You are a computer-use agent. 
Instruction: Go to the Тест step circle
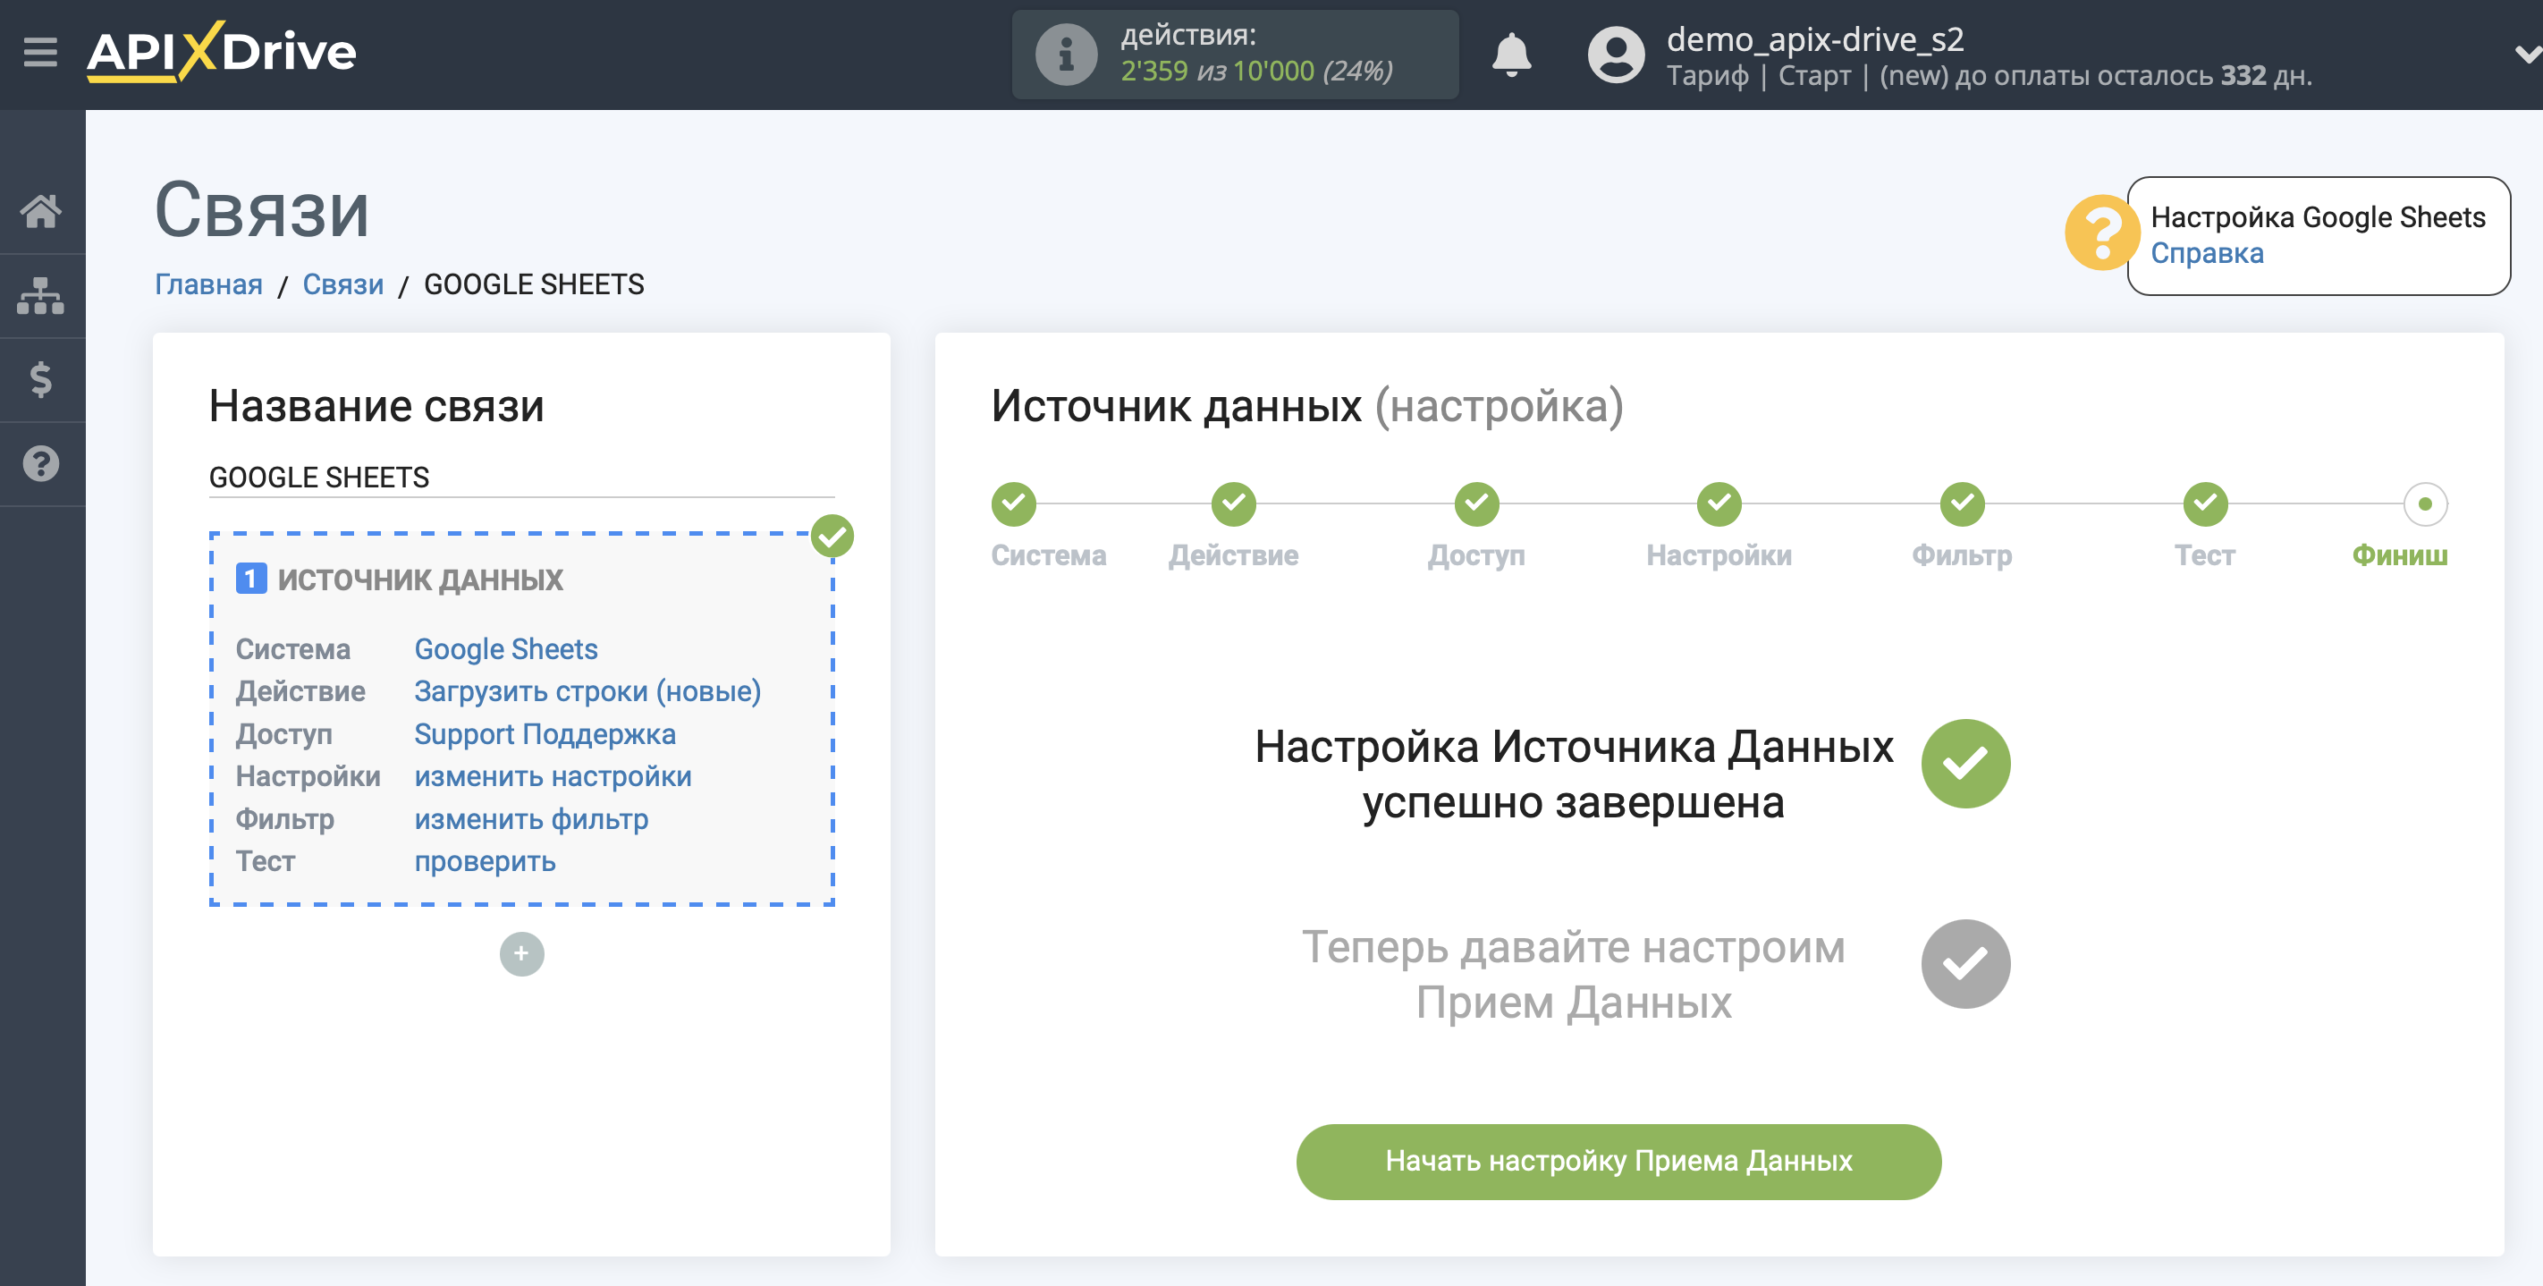point(2204,503)
